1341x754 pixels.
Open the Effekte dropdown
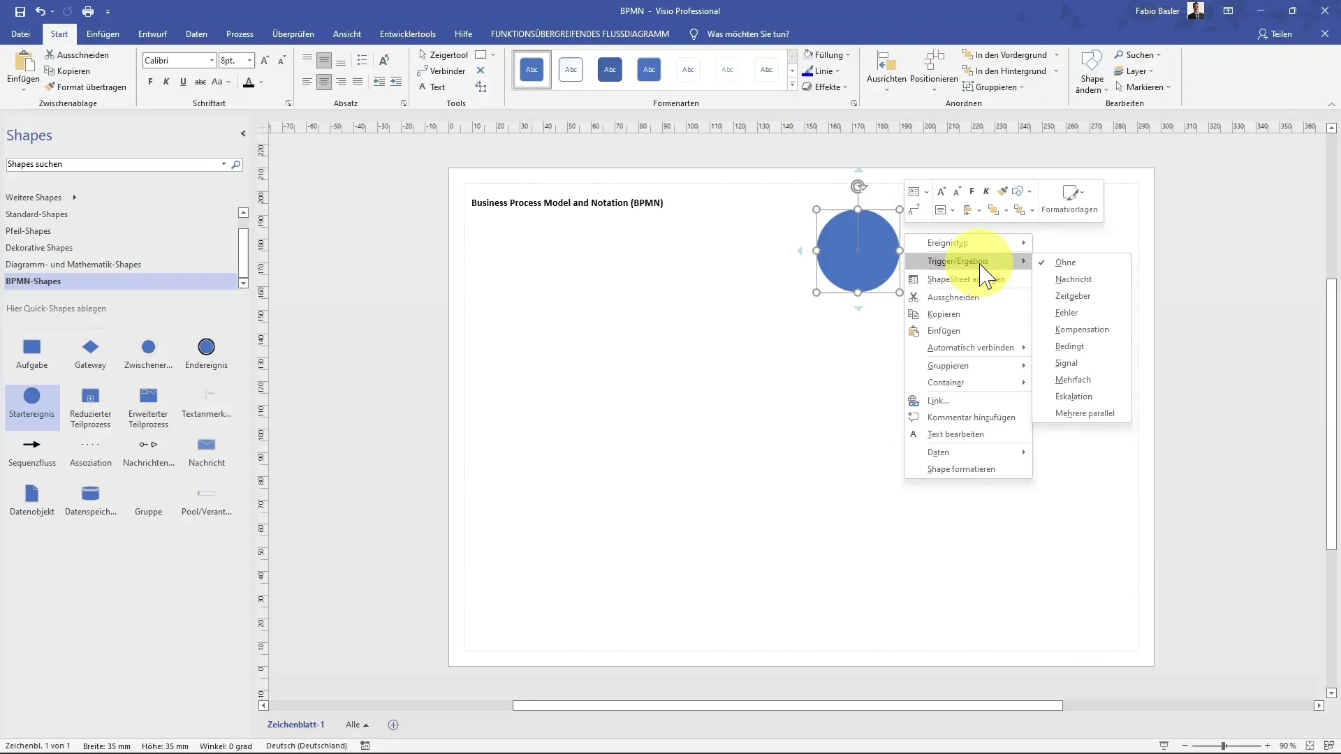(826, 87)
